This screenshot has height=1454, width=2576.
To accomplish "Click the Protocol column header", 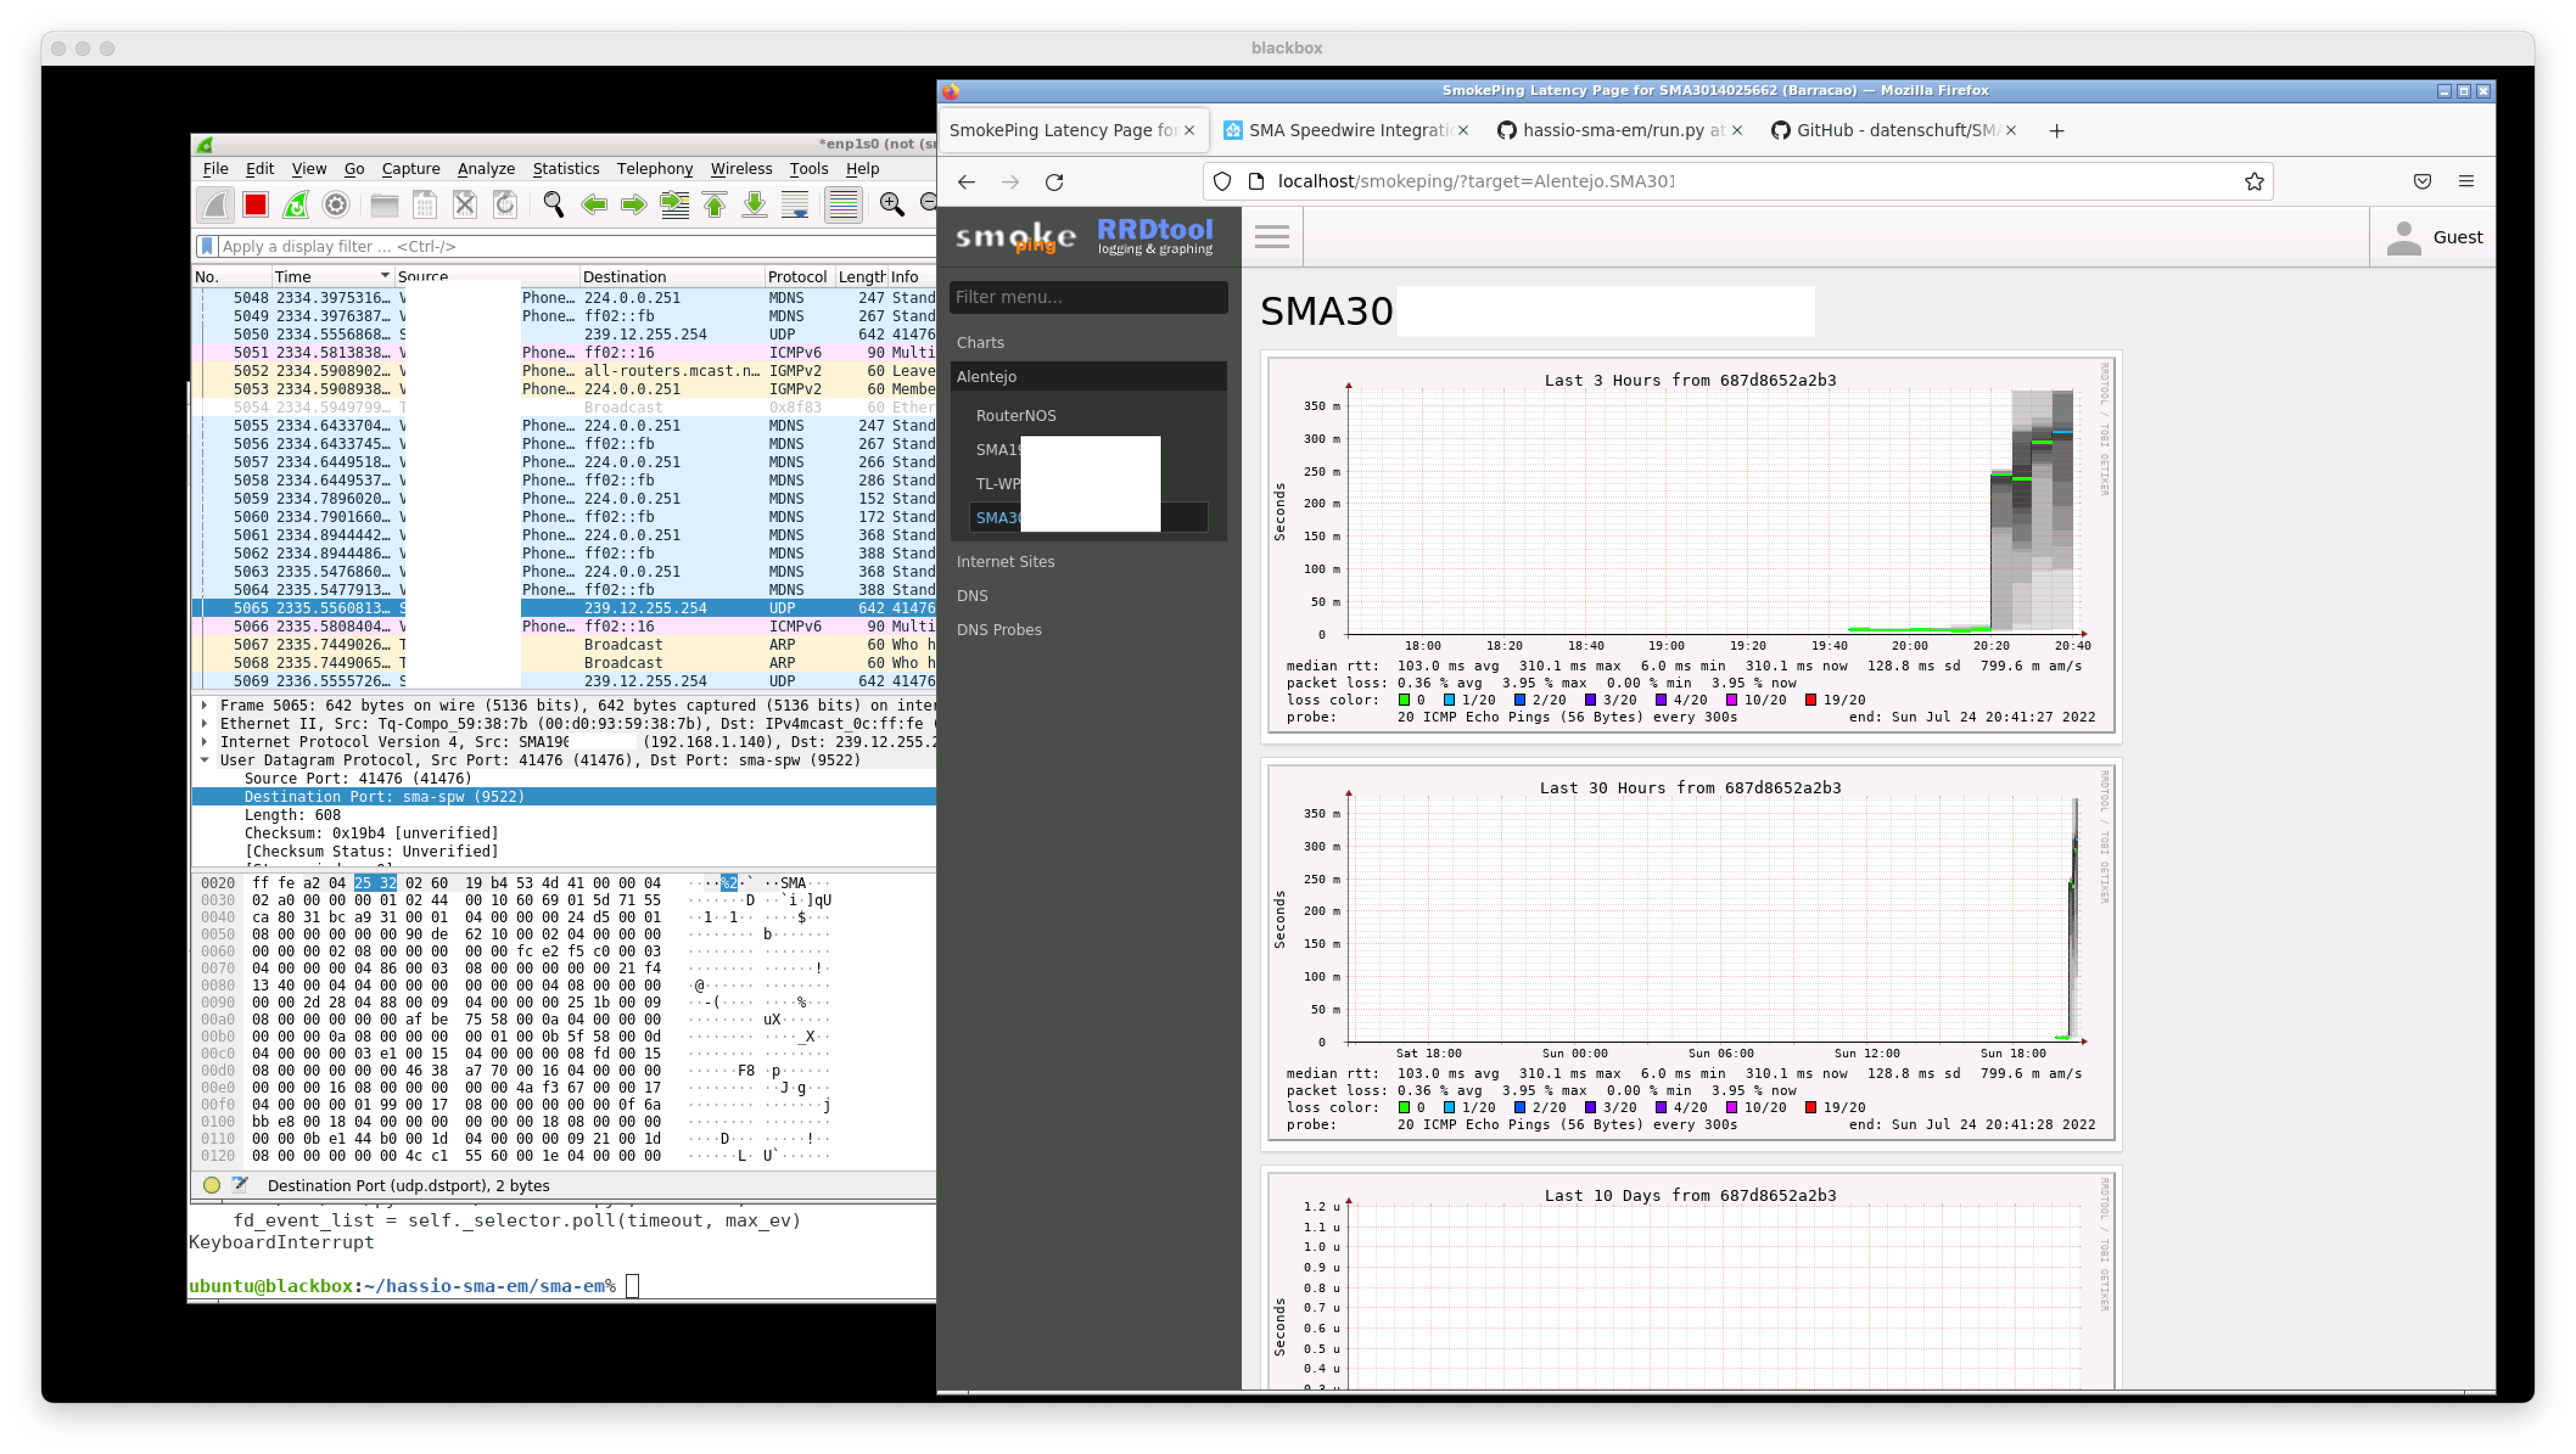I will tap(798, 277).
